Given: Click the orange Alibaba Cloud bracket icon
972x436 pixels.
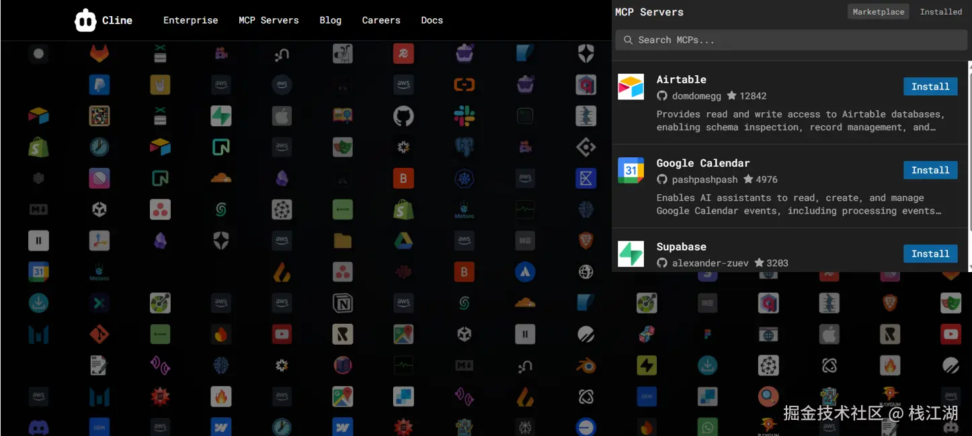Looking at the screenshot, I should (464, 85).
